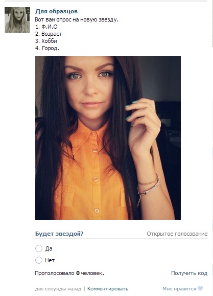Click the 1. Ф.И.О line in the post
Viewport: 213px width, 296px height.
46,27
